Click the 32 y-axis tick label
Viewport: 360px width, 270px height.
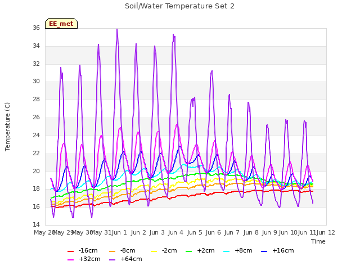(36, 64)
